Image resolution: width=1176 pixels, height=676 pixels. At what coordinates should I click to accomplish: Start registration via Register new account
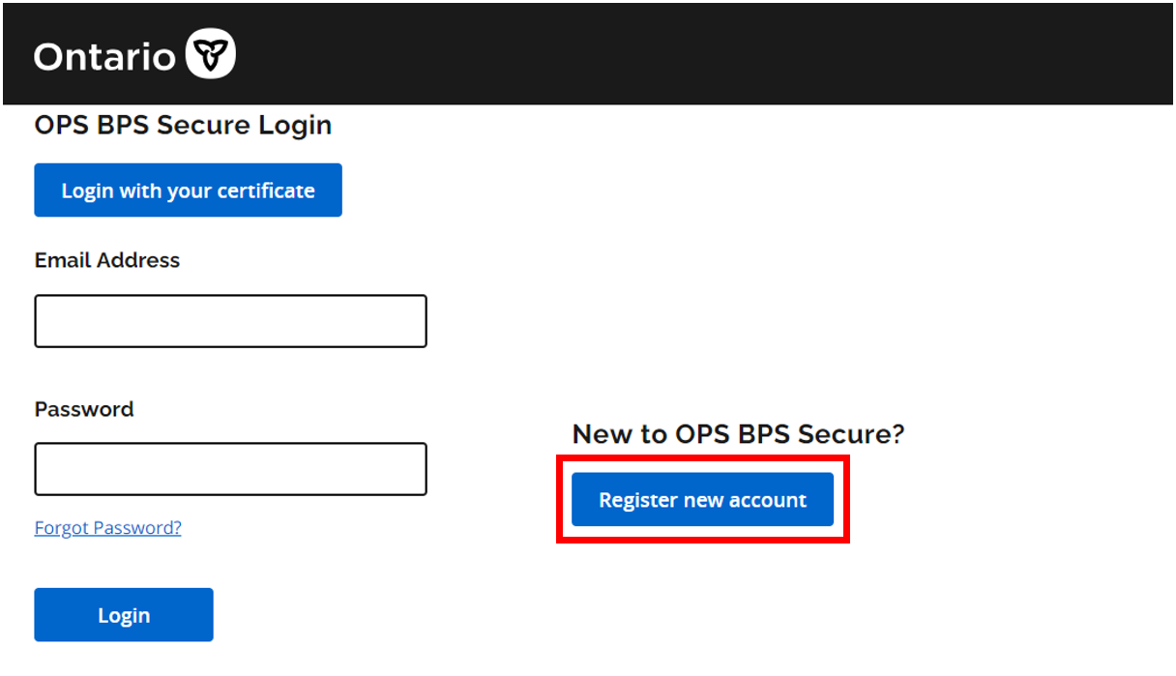702,500
